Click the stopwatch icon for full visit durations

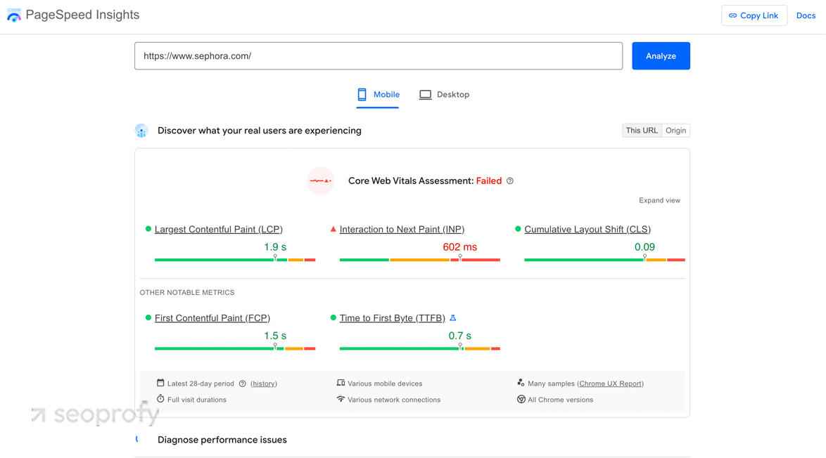point(160,399)
